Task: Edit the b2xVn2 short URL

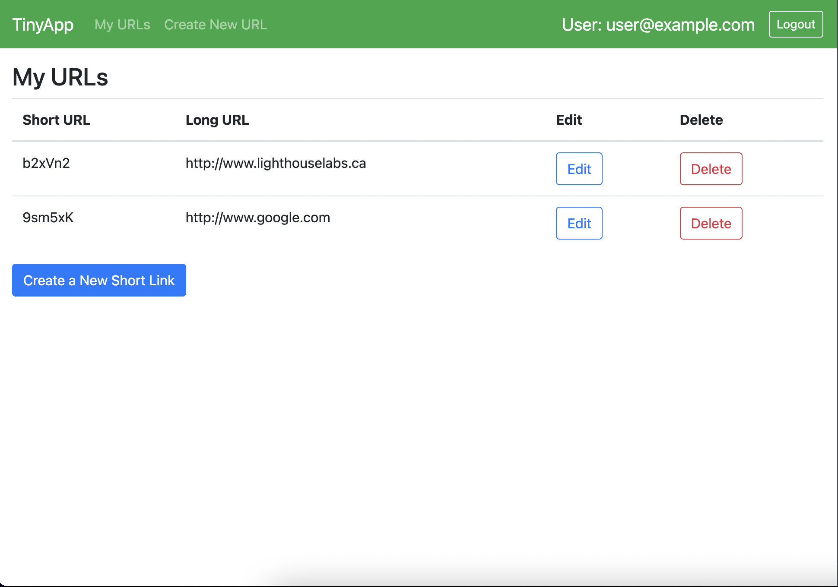Action: (579, 169)
